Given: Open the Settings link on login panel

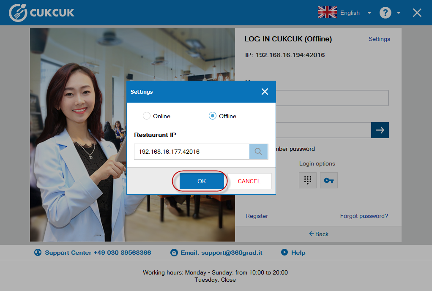Looking at the screenshot, I should point(379,39).
